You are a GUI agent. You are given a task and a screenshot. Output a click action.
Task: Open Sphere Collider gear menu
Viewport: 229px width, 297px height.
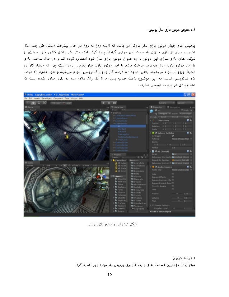[x=191, y=133]
